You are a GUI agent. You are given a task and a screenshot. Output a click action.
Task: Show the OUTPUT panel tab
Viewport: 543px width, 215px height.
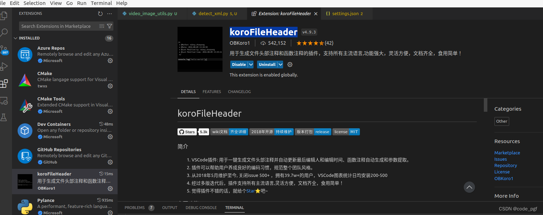coord(170,208)
